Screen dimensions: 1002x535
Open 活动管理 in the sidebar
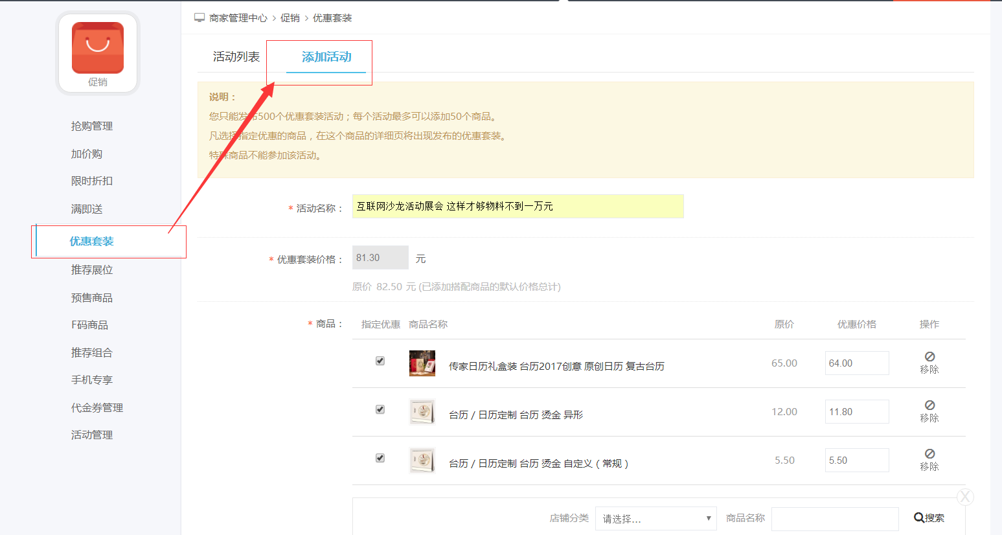click(x=92, y=435)
